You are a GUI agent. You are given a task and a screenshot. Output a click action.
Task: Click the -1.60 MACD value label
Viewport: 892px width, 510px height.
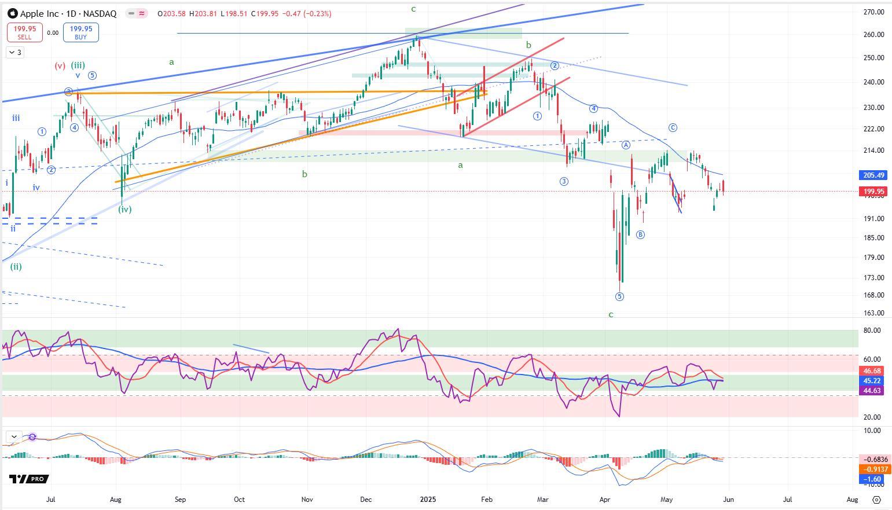click(x=872, y=479)
